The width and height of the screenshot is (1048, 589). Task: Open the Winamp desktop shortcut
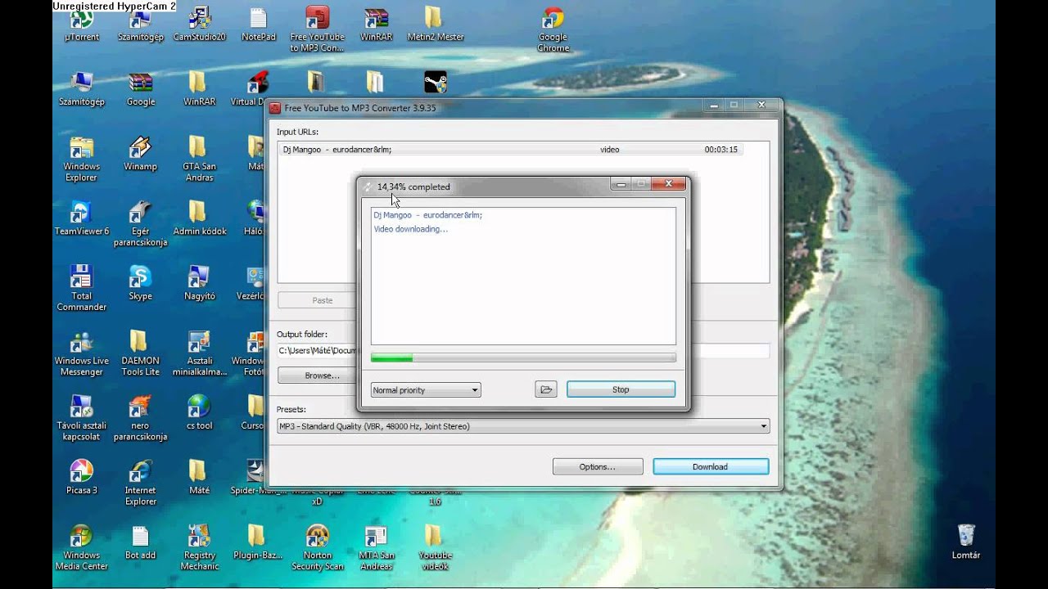140,154
